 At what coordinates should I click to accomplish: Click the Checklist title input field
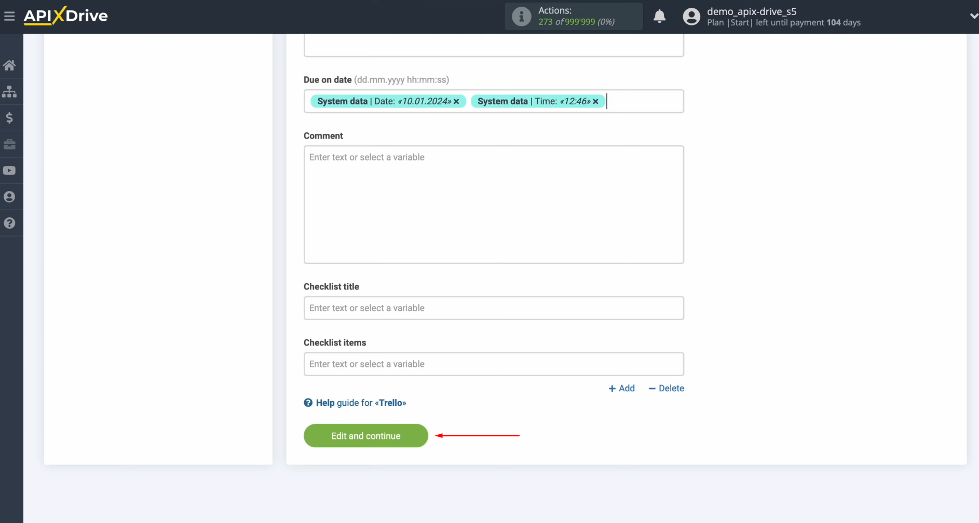493,308
